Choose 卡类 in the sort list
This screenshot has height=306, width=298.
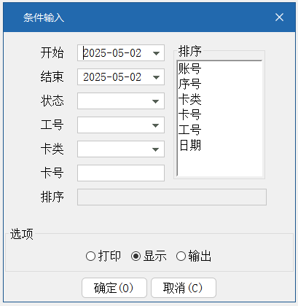(189, 99)
